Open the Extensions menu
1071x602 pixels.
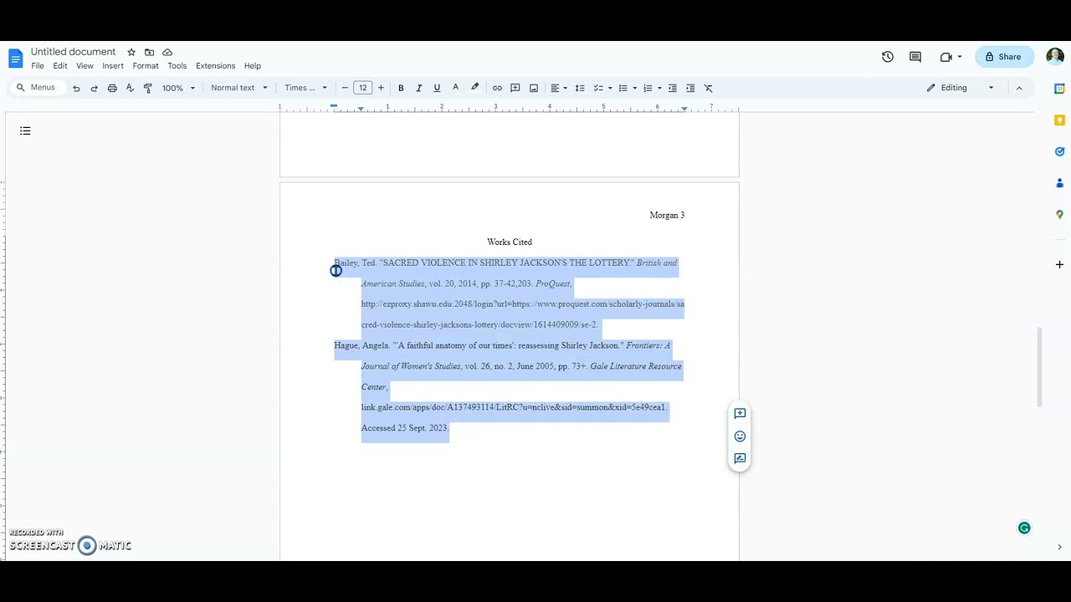click(215, 66)
